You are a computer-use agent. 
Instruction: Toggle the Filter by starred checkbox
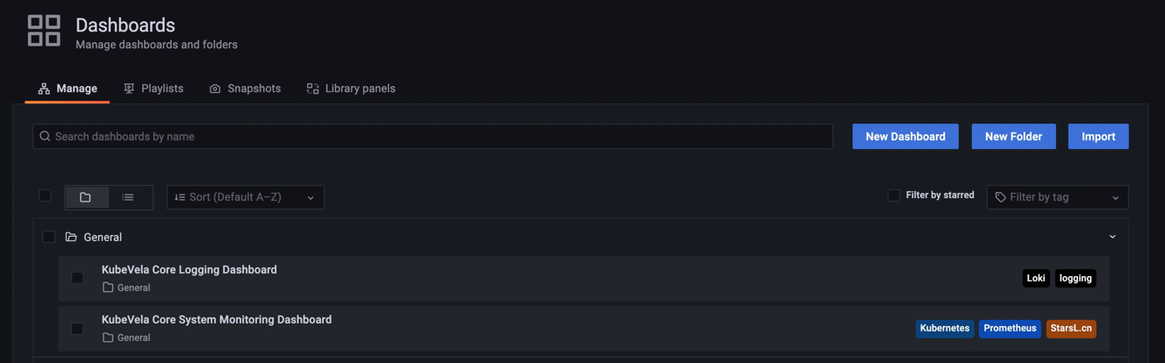[x=893, y=196]
